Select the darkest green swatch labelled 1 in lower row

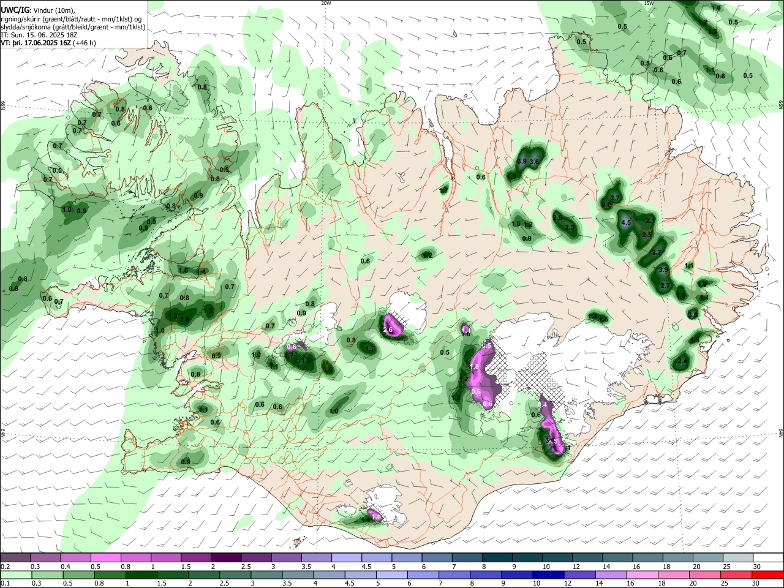pyautogui.click(x=141, y=575)
